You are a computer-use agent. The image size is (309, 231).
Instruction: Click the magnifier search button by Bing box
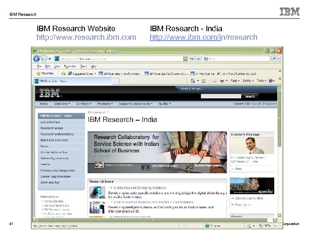pos(274,59)
